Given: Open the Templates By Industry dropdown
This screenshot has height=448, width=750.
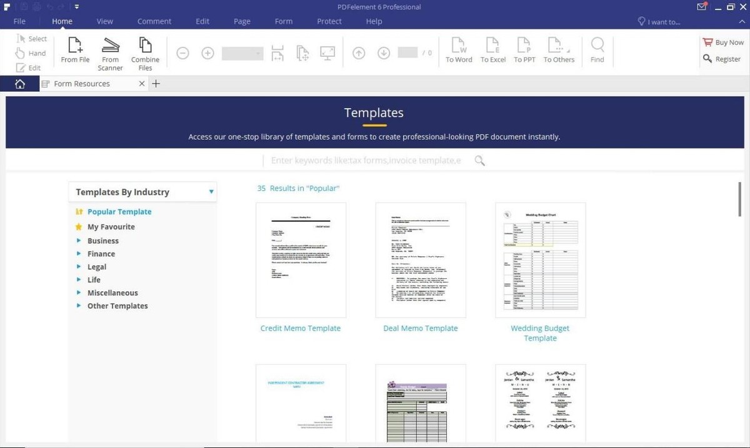Looking at the screenshot, I should 142,192.
